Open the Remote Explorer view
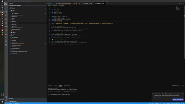185x104 pixels. (x=6, y=19)
